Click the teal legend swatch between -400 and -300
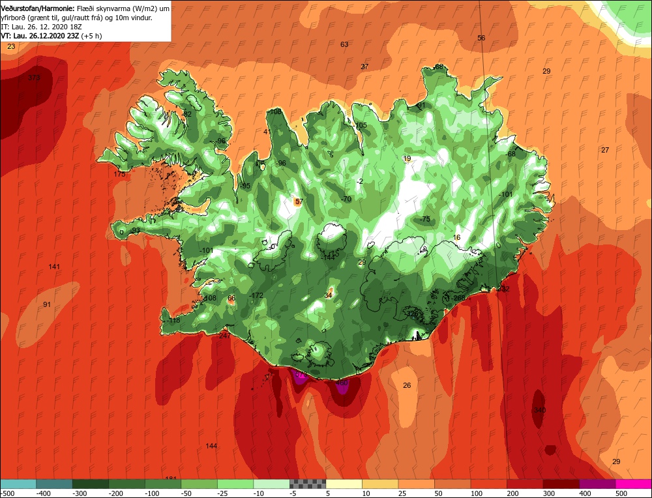This screenshot has height=498, width=652. [54, 484]
